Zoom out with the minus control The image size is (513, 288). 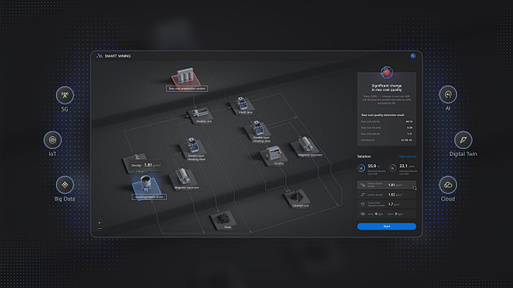click(x=100, y=228)
